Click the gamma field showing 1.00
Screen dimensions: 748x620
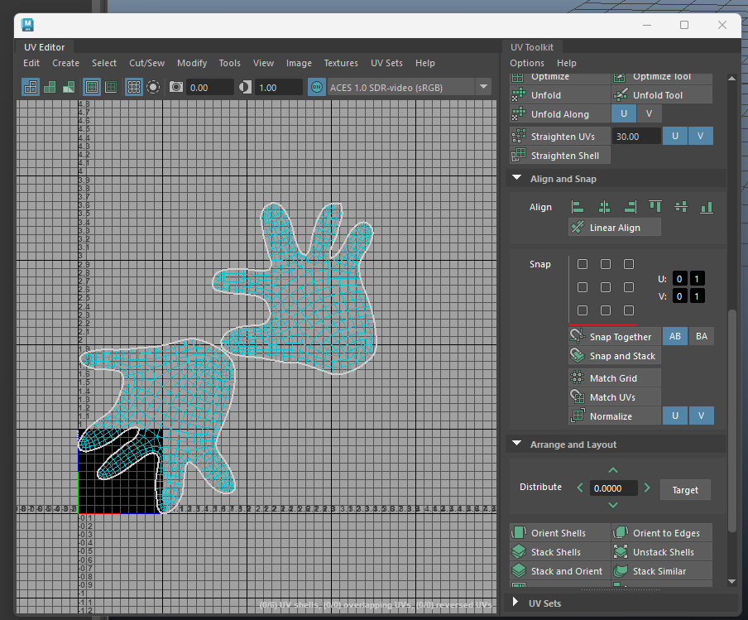pyautogui.click(x=279, y=88)
